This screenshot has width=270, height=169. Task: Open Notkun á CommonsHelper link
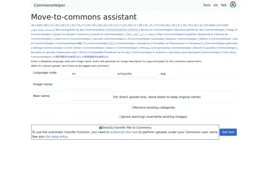tap(215, 39)
